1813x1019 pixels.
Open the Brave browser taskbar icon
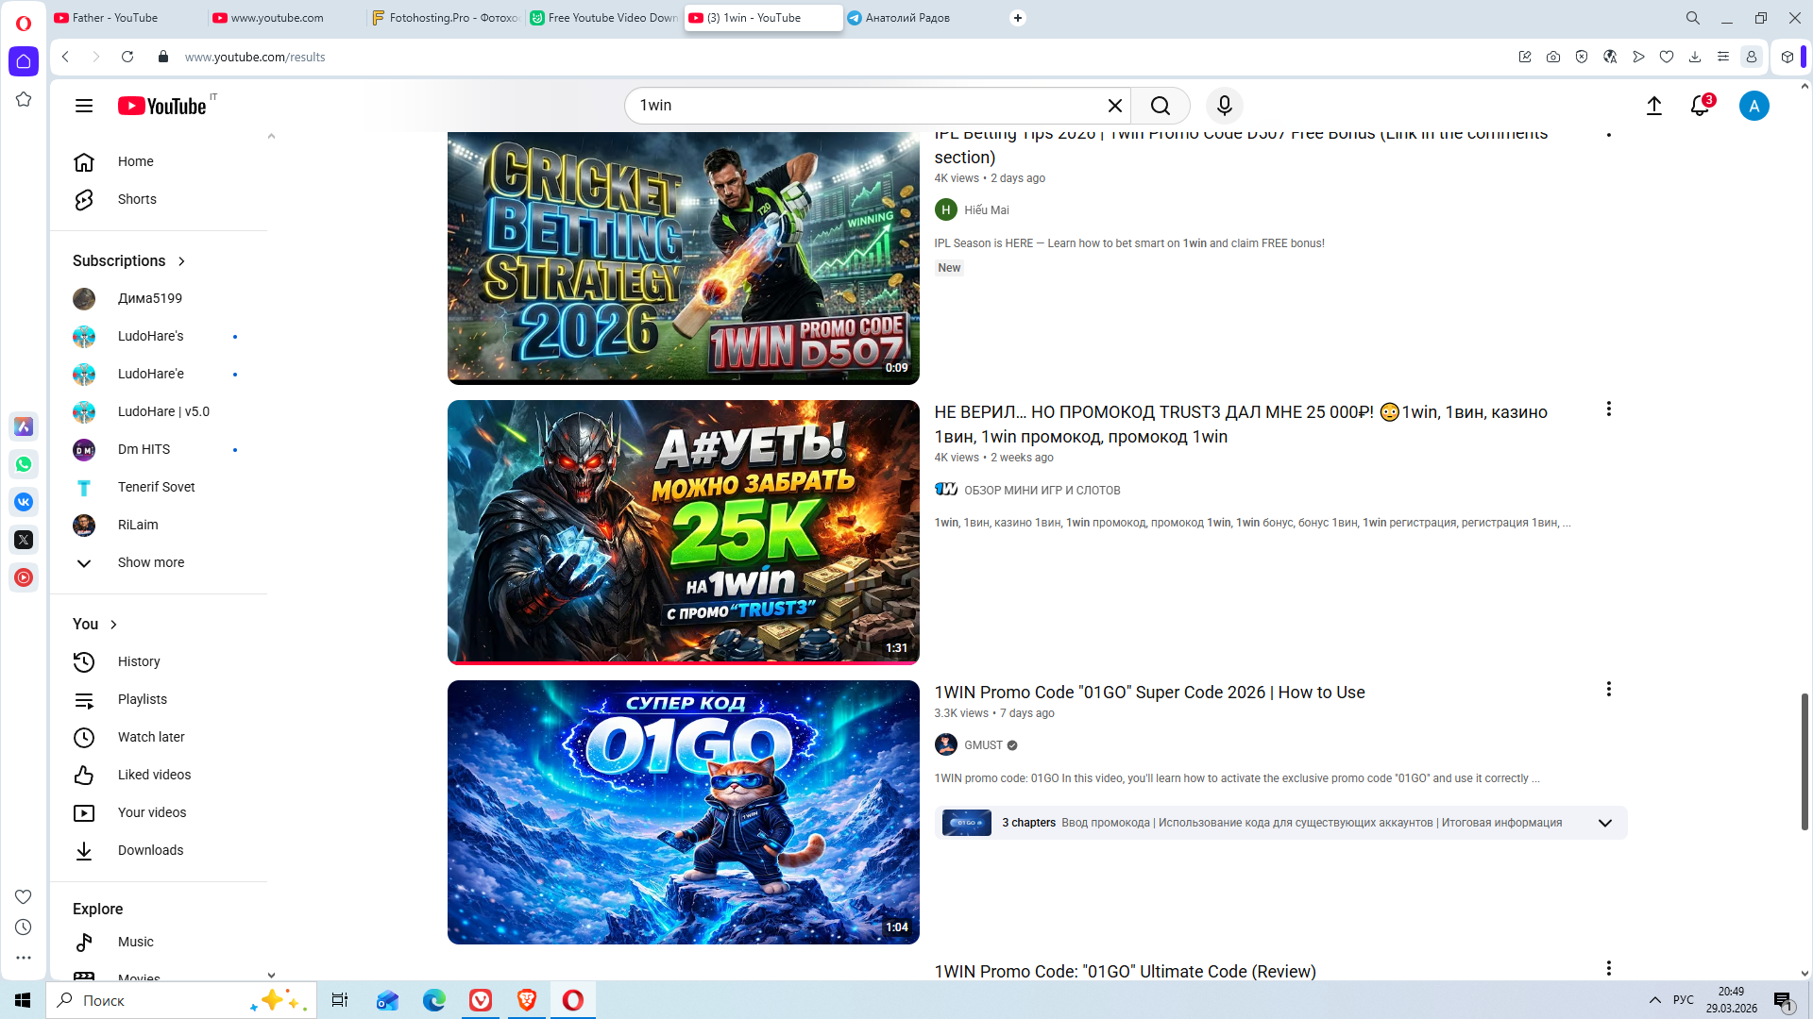pyautogui.click(x=526, y=1000)
